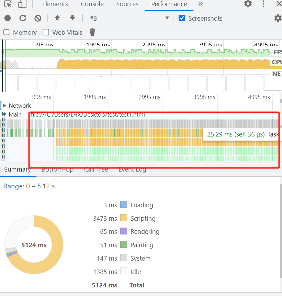Enable the Memory checkbox
Screen dimensions: 282x296
point(7,32)
